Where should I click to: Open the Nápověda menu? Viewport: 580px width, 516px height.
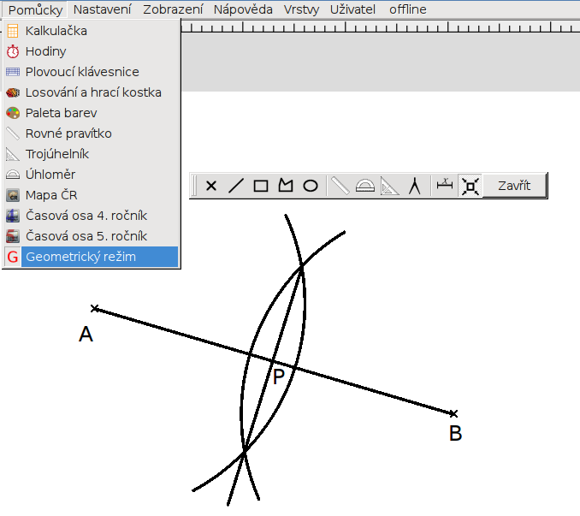click(x=243, y=9)
